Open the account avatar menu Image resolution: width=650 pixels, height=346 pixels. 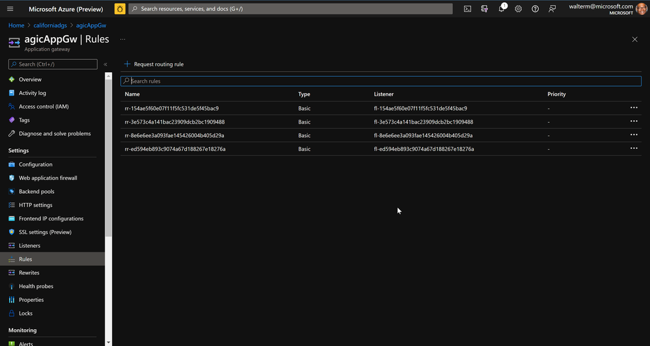641,8
